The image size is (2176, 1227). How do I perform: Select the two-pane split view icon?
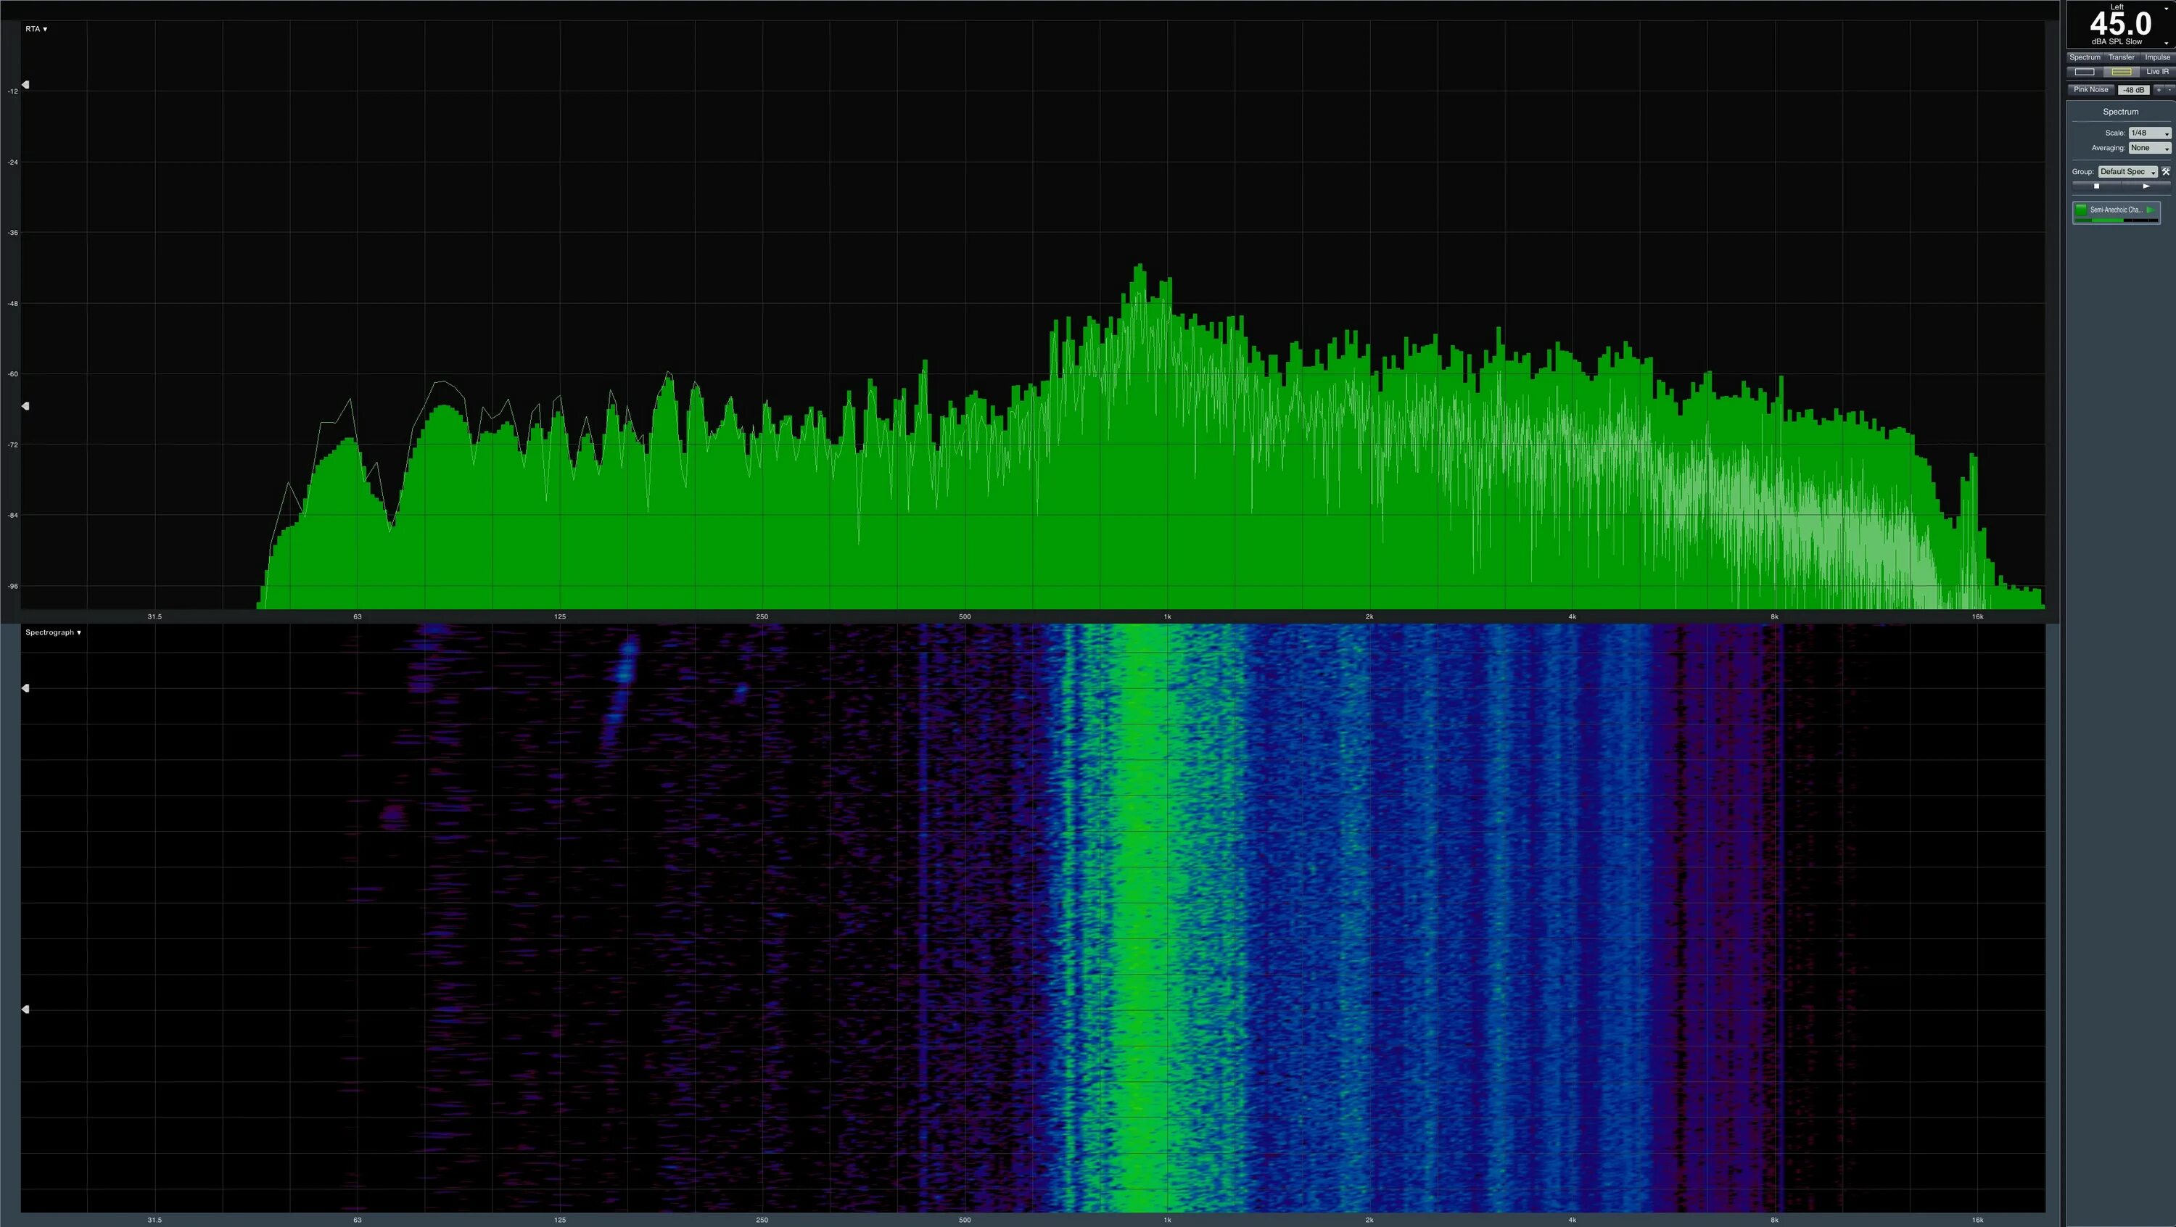(2121, 72)
